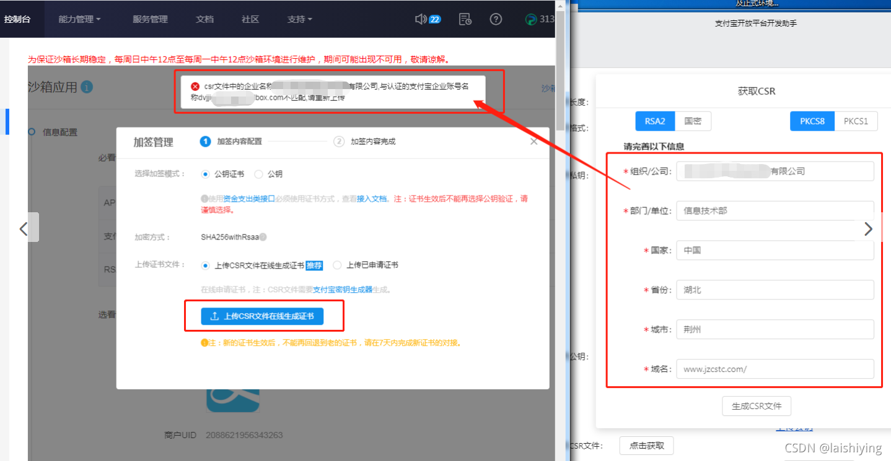Select the 公钥 radio option
Viewport: 891px width, 461px height.
click(258, 174)
